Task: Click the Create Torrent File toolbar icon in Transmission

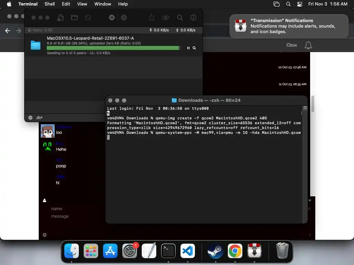Action: 60,18
